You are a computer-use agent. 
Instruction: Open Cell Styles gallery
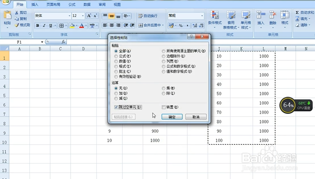click(246, 20)
